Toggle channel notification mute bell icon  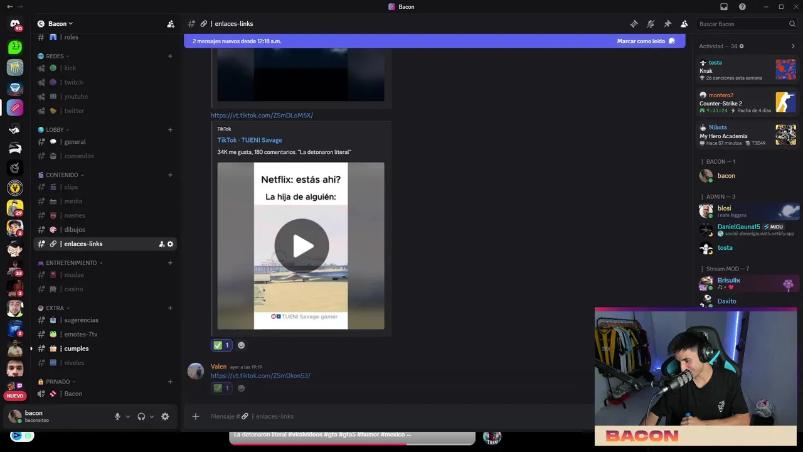[651, 24]
